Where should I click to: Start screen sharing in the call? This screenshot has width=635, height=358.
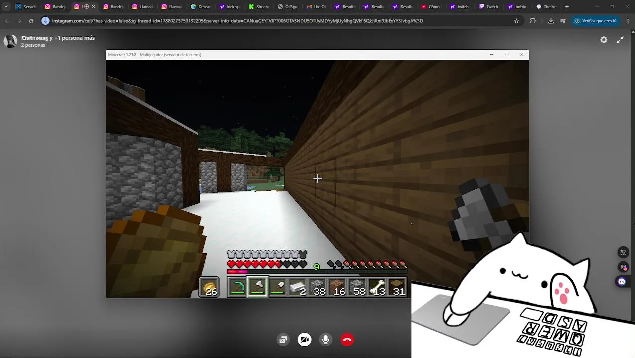point(283,340)
